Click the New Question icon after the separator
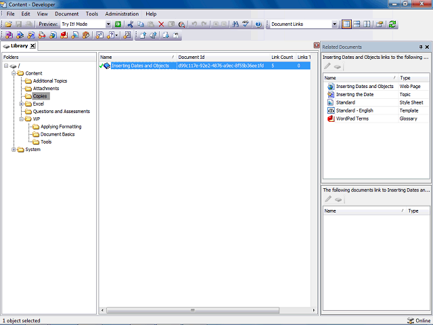 coord(99,35)
